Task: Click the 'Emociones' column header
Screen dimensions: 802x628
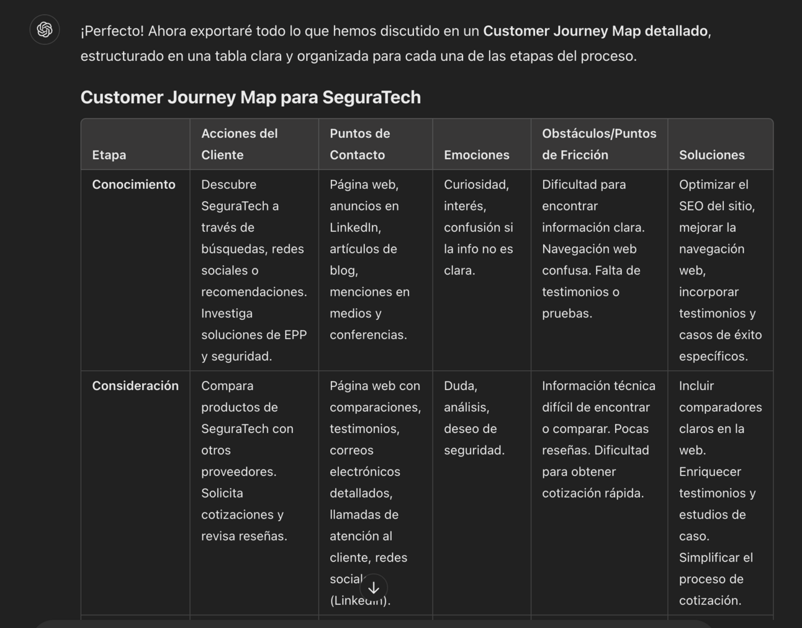Action: point(477,155)
